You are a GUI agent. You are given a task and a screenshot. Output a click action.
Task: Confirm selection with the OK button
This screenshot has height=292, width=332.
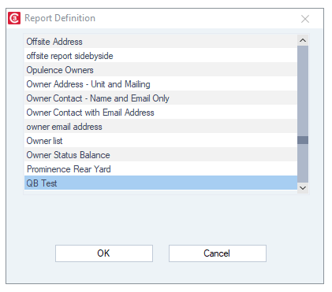(104, 253)
